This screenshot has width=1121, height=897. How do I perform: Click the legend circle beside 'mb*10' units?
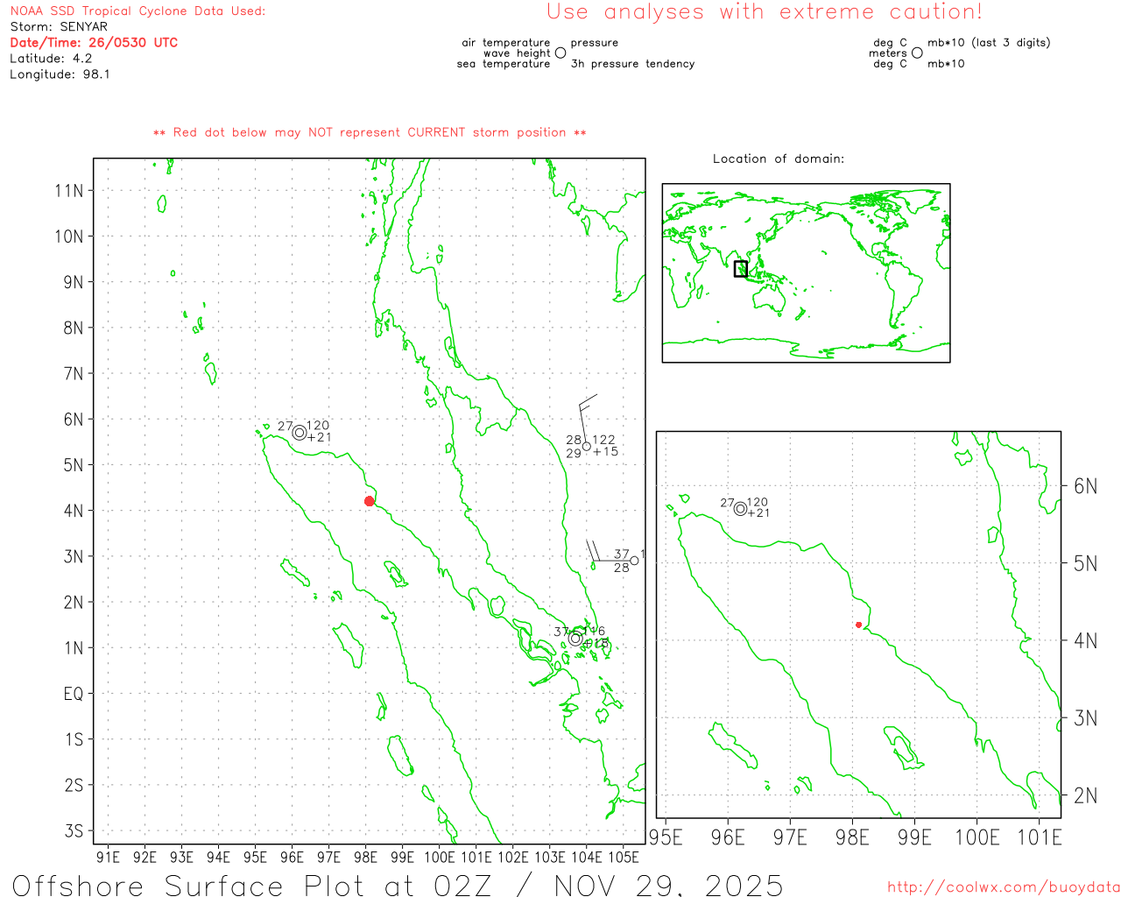[x=917, y=53]
